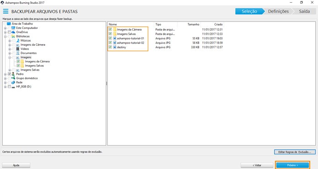The height and width of the screenshot is (169, 318).
Task: Click the 11/01/2017 12:57 created date
Action: (x=212, y=47)
